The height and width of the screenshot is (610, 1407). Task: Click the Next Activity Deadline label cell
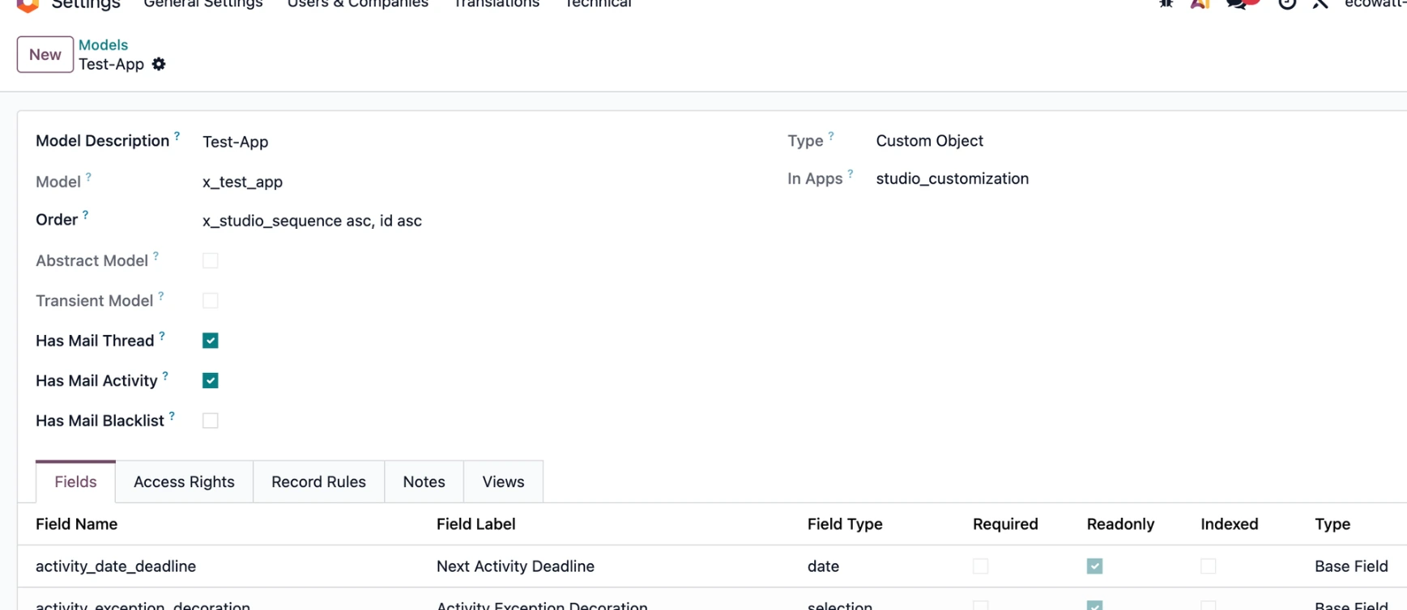515,566
